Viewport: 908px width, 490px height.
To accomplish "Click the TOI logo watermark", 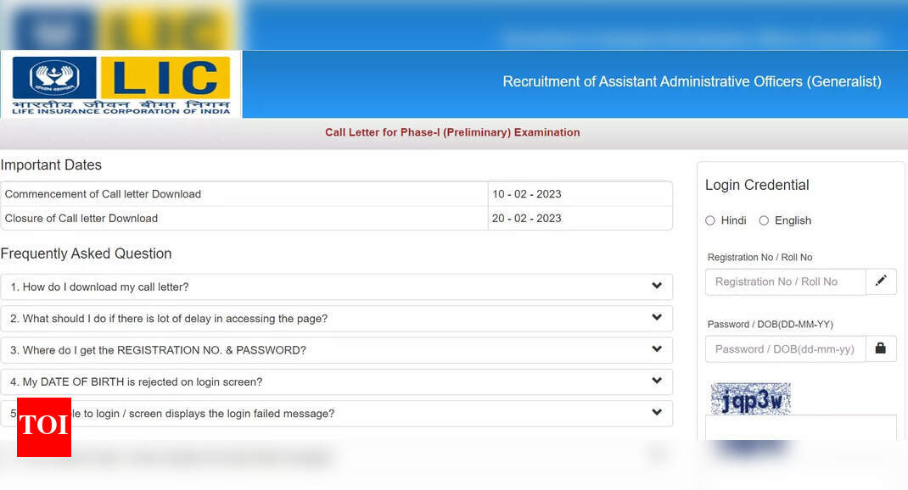I will [x=43, y=427].
